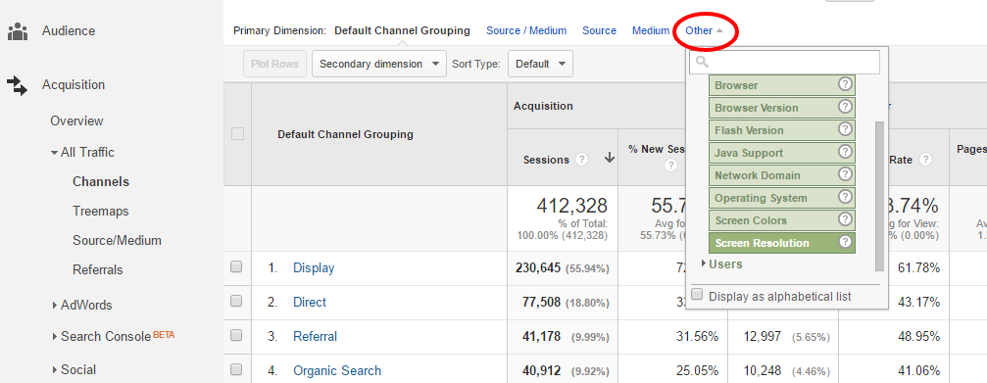Check the Display row checkbox
This screenshot has height=383, width=987.
[236, 267]
